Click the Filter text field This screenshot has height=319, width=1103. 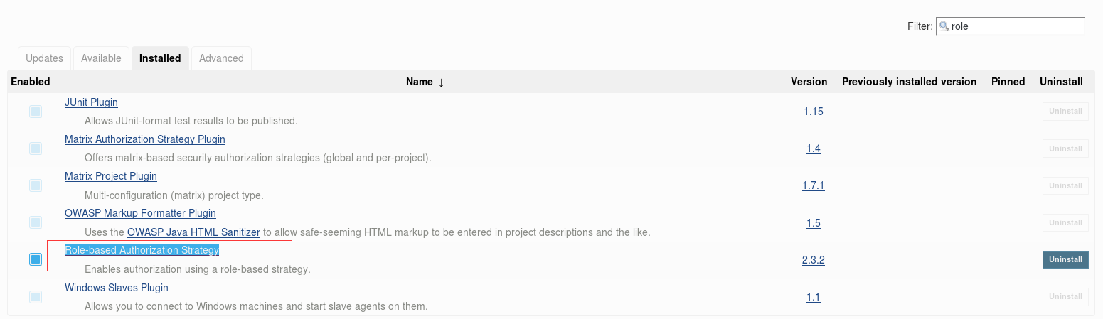point(1011,26)
